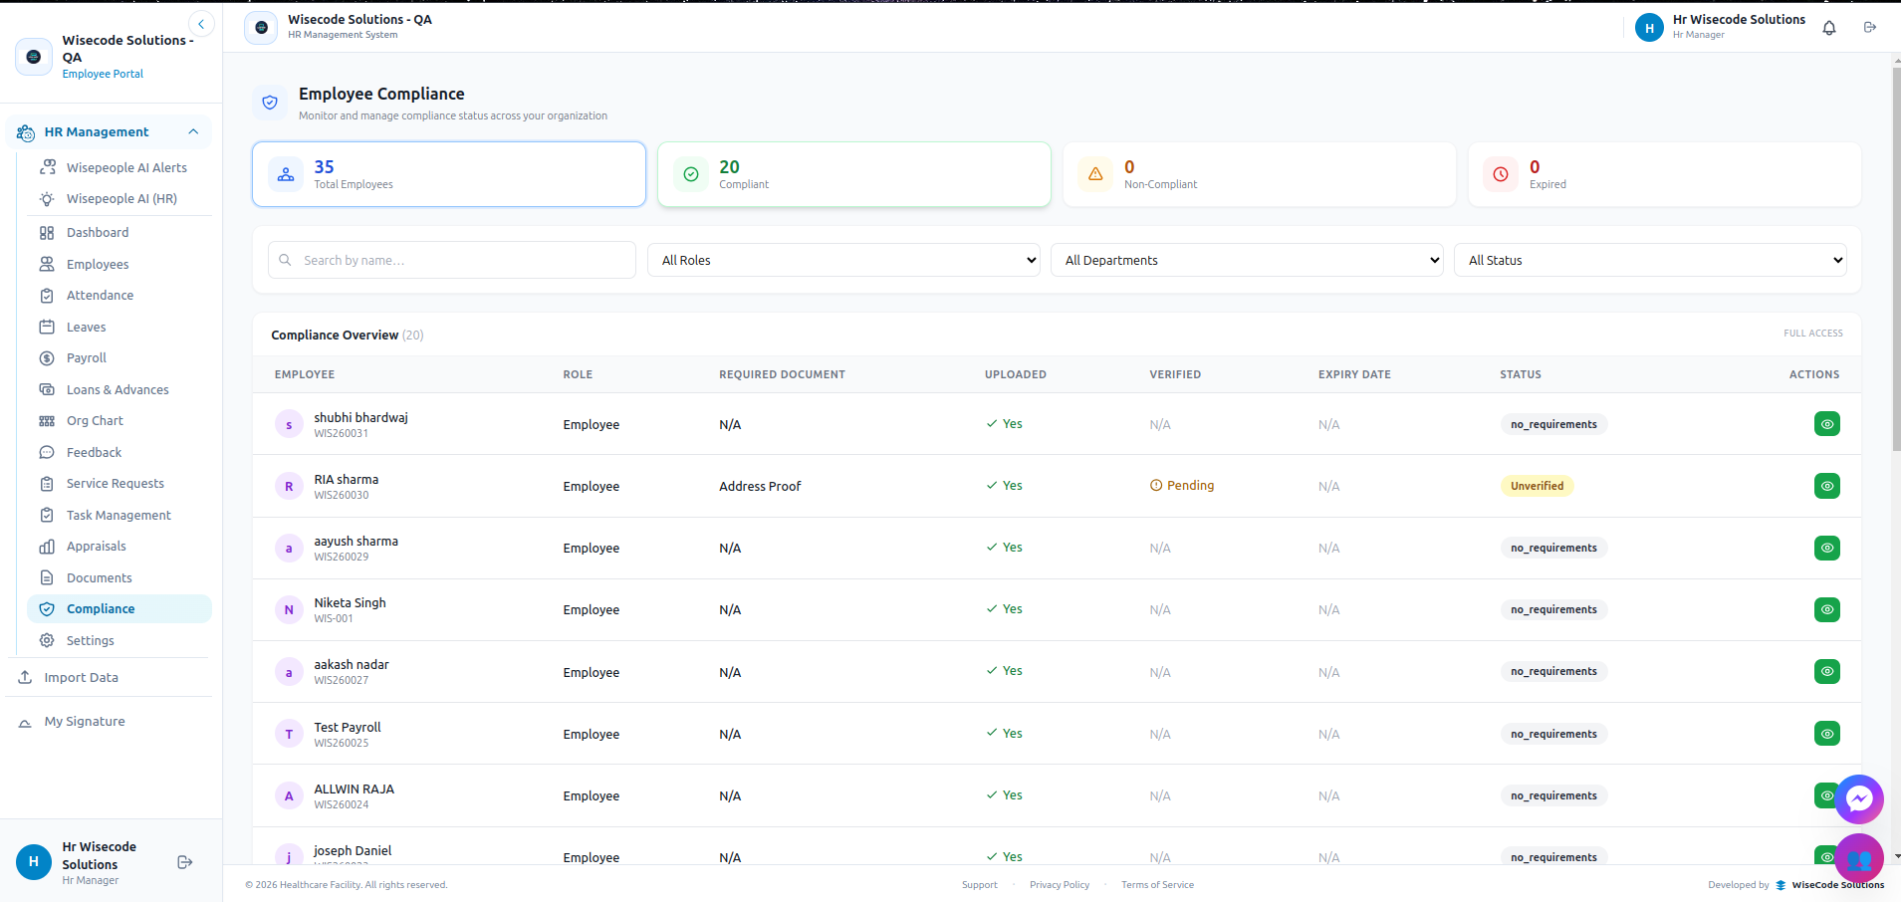View compliance details for Niketa Singh
Screen dimensions: 1901x902
1827,609
